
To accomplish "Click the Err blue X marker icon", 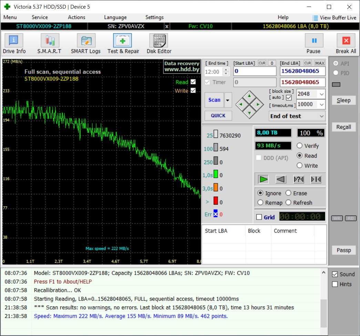I will [215, 214].
